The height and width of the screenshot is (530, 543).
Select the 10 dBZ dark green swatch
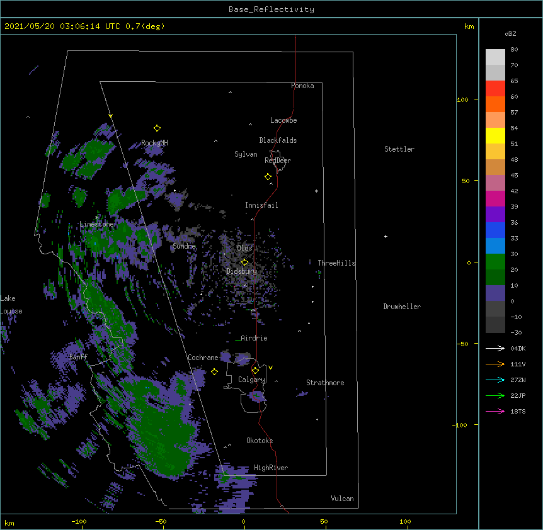coord(495,277)
